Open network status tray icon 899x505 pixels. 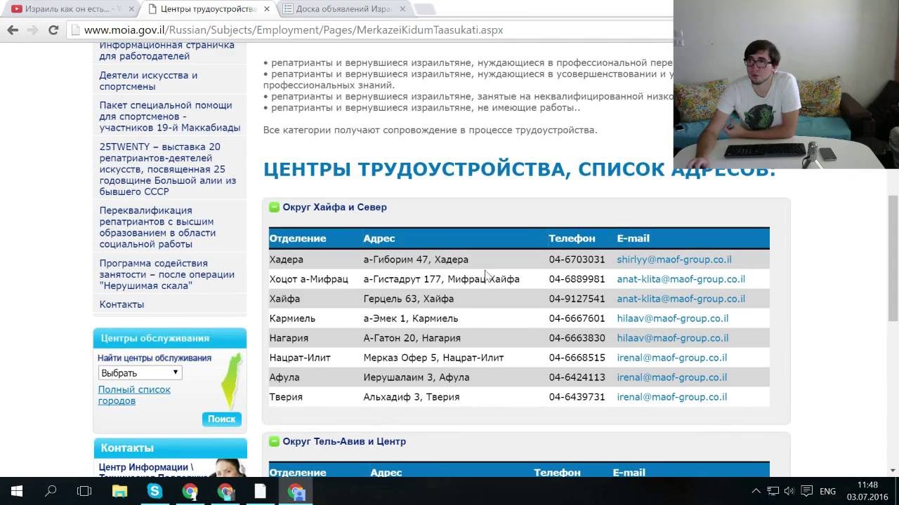[x=773, y=491]
